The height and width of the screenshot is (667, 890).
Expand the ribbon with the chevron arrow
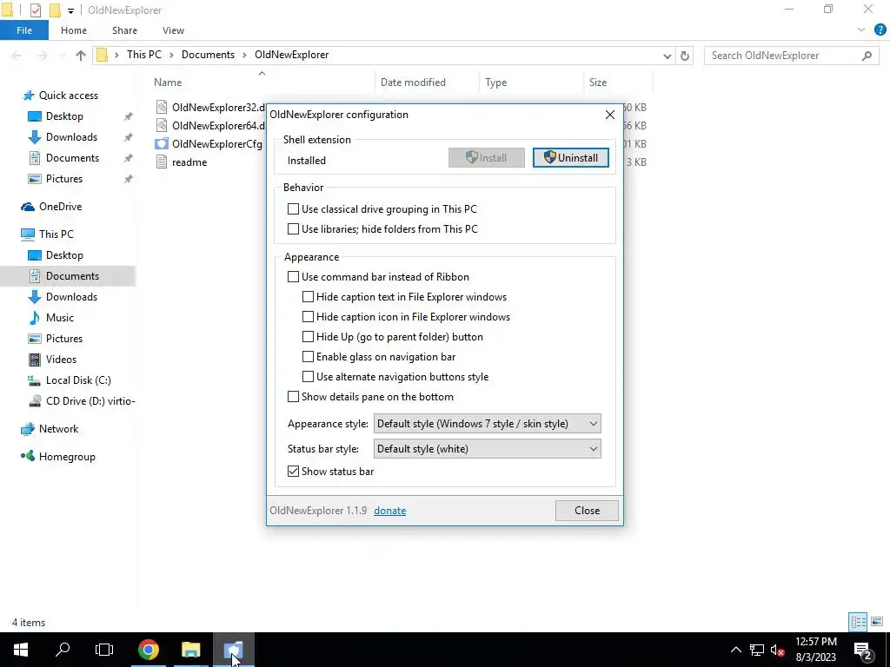click(x=861, y=30)
